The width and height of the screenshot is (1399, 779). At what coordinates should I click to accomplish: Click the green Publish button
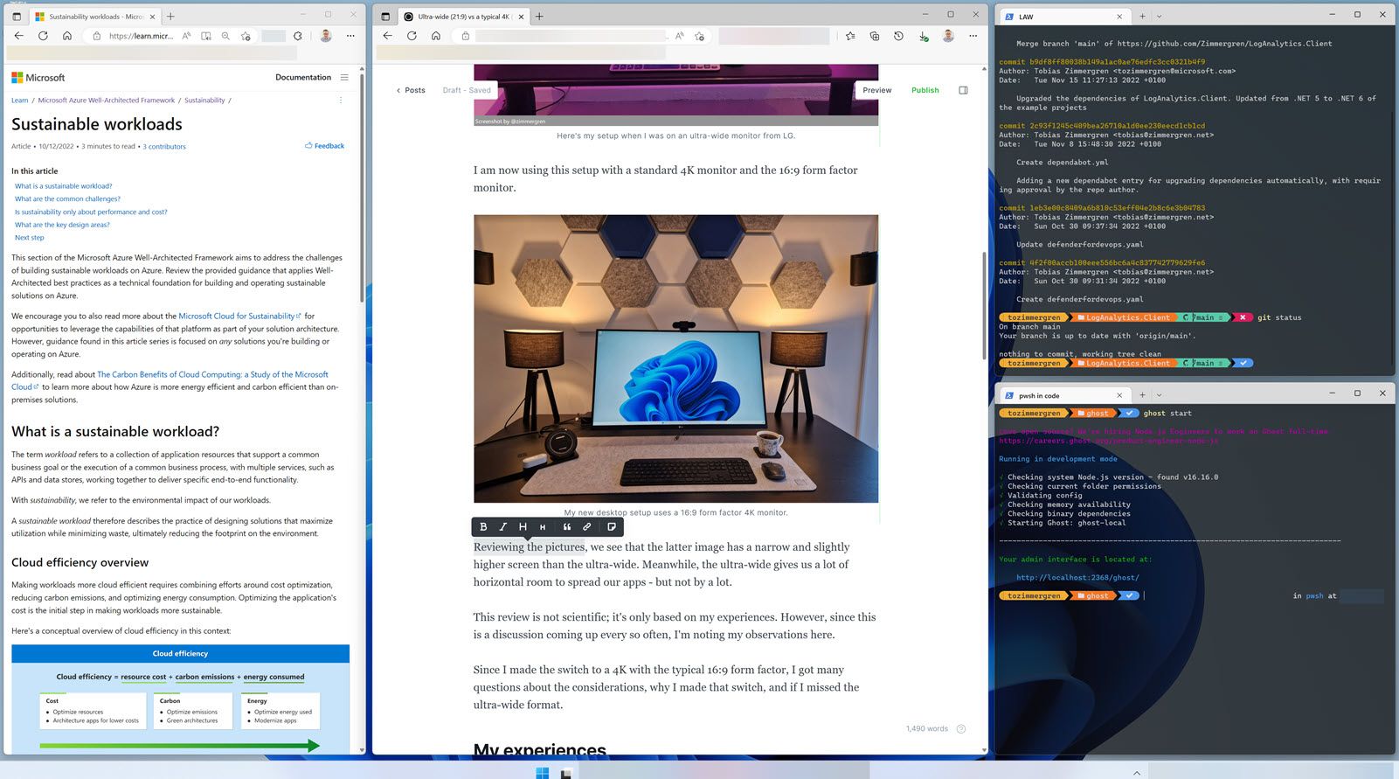pyautogui.click(x=925, y=90)
